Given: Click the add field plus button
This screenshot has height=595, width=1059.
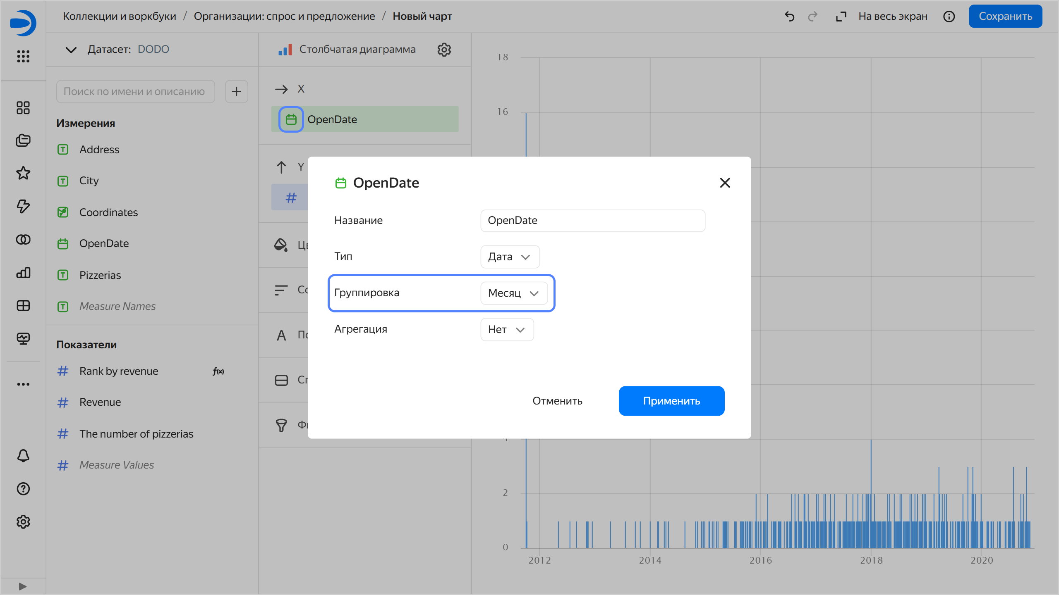Looking at the screenshot, I should pos(236,91).
